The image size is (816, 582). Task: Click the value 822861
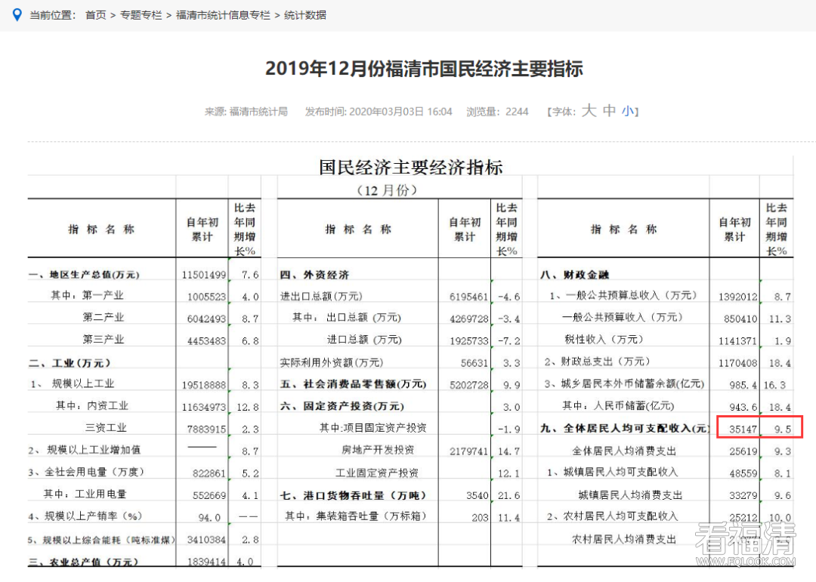tap(209, 473)
